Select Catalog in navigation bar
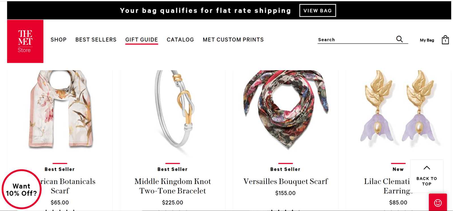 point(180,40)
